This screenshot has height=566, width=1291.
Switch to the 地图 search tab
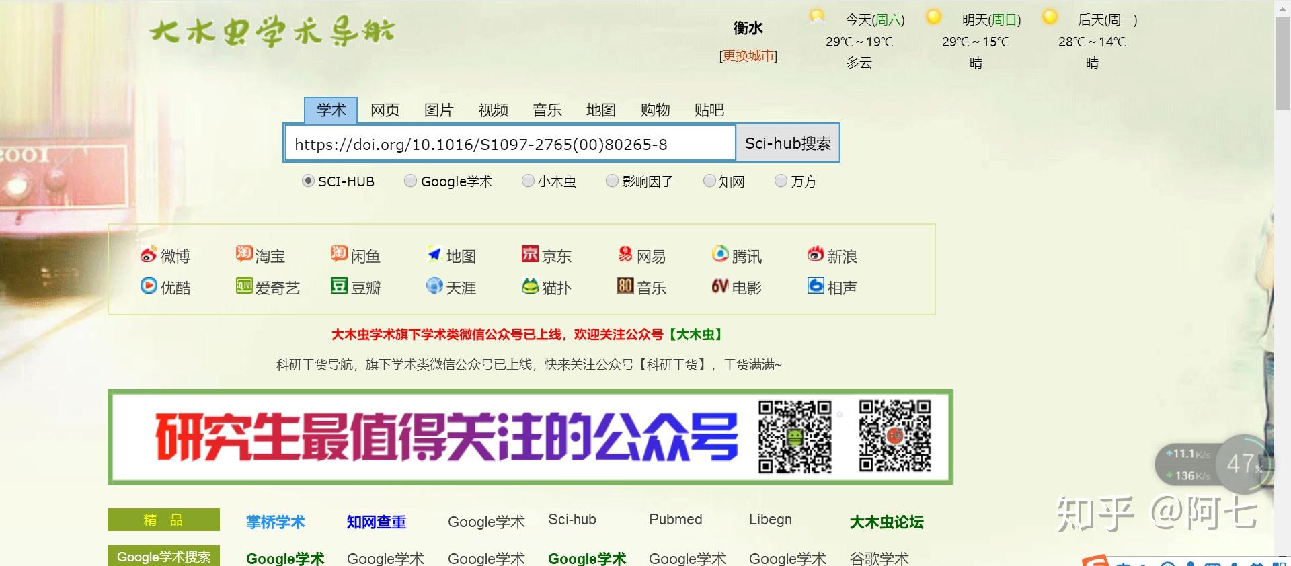pyautogui.click(x=600, y=110)
